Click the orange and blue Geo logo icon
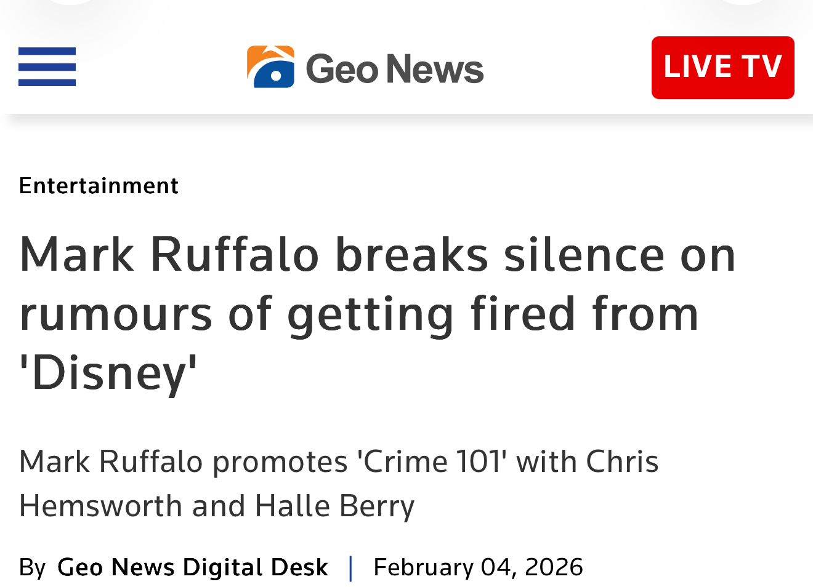This screenshot has width=813, height=587. [270, 66]
